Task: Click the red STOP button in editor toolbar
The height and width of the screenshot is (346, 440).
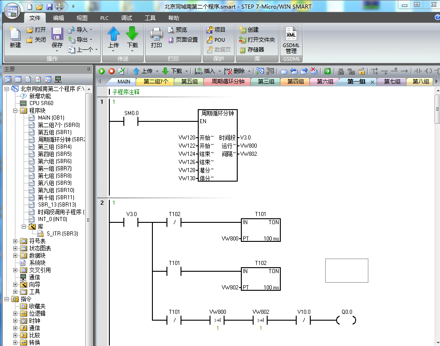Action: pyautogui.click(x=111, y=71)
